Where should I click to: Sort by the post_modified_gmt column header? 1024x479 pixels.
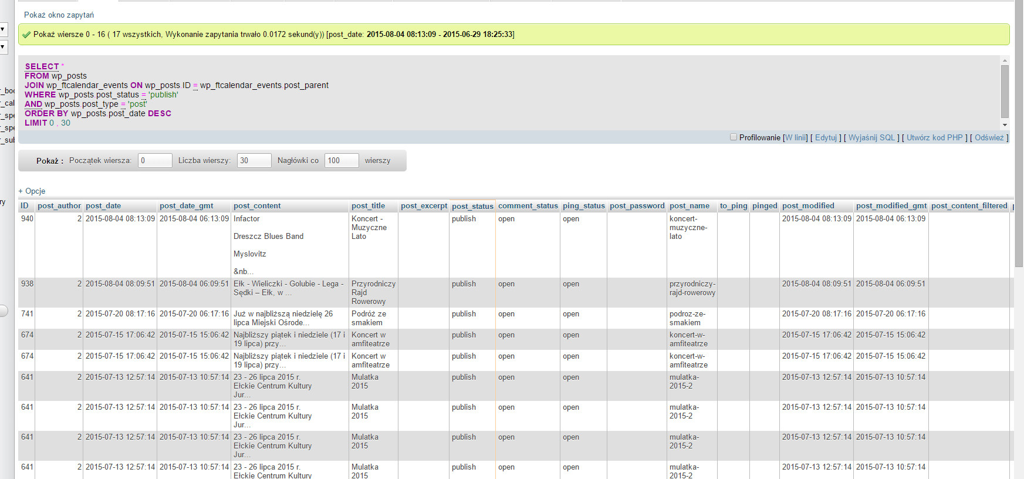(891, 205)
